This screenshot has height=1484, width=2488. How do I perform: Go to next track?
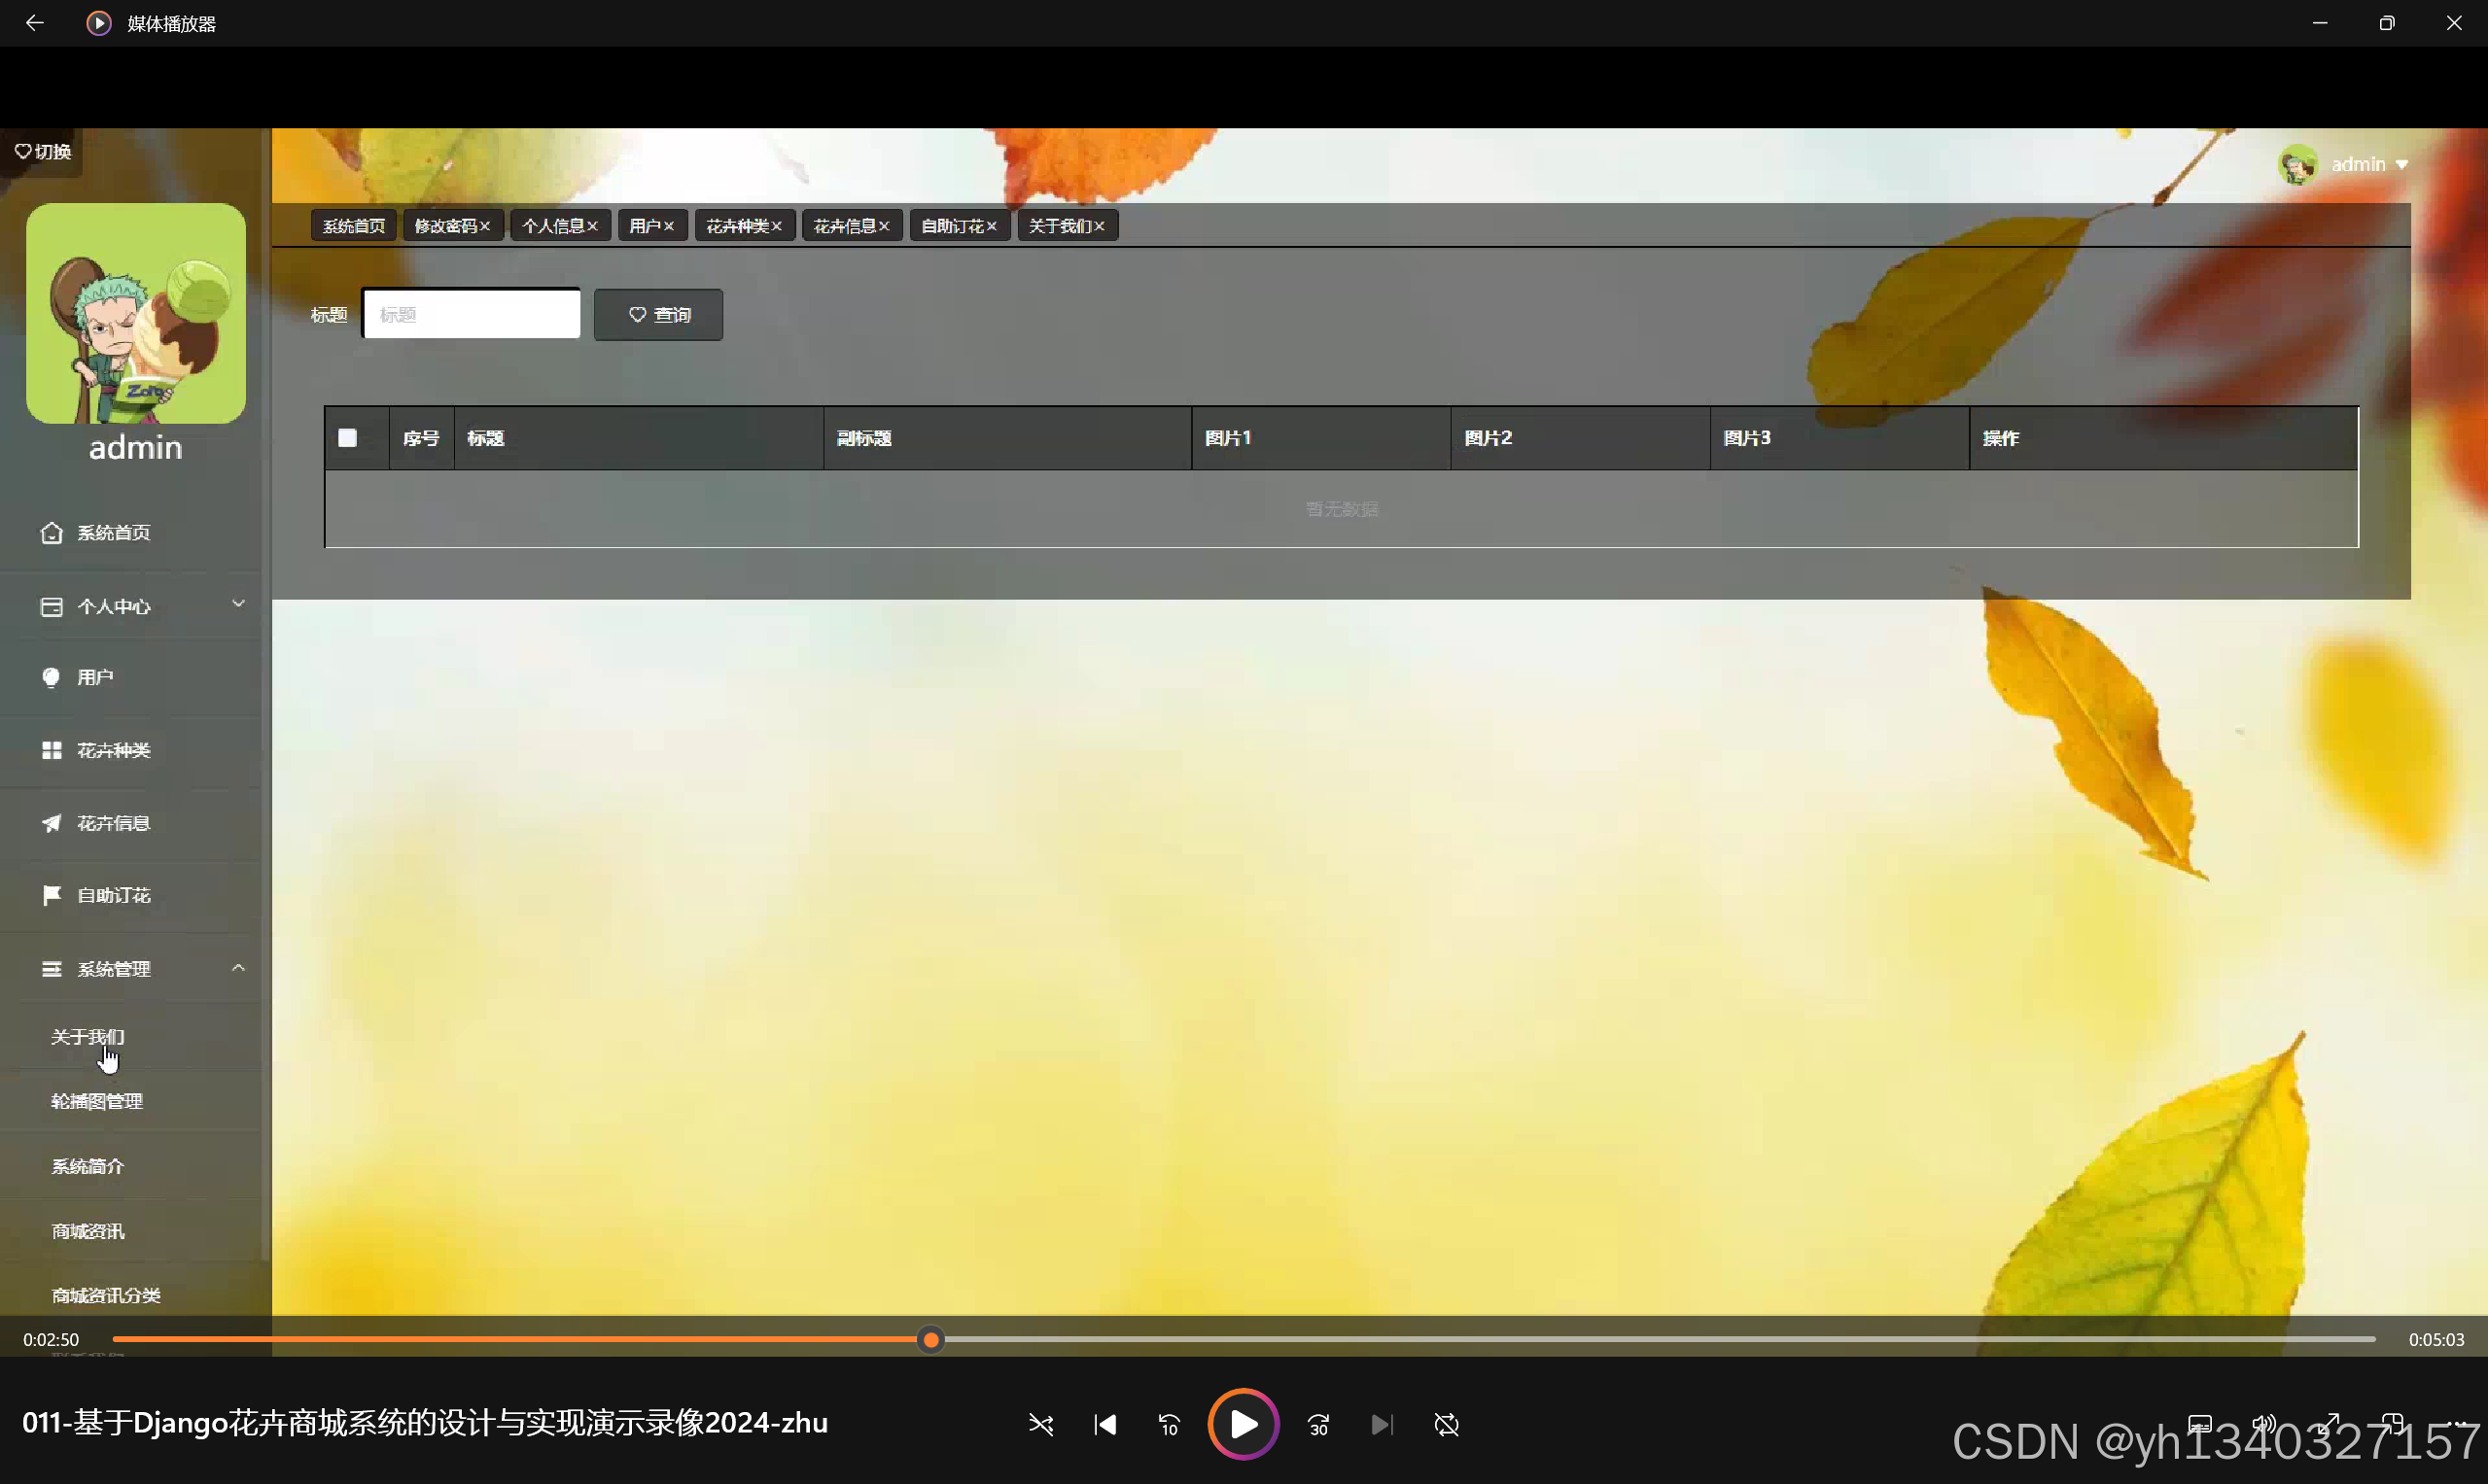click(1383, 1425)
